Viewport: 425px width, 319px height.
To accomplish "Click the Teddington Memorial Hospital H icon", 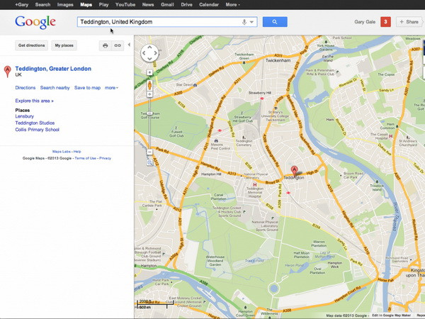I will pos(255,185).
